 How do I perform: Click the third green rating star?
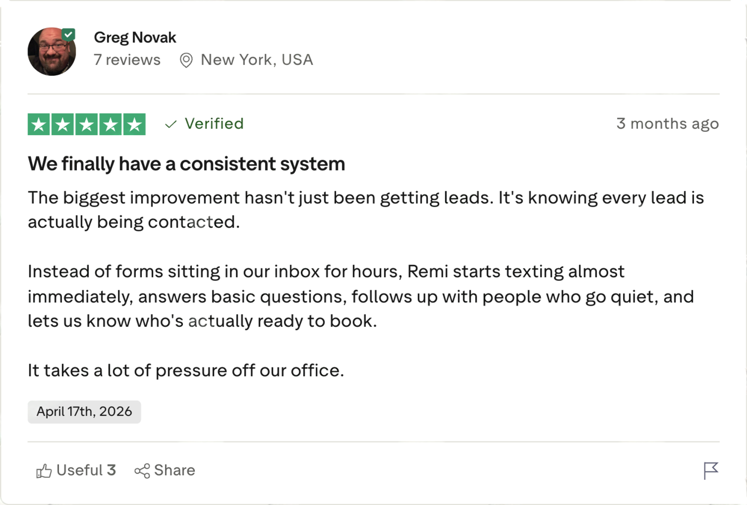(87, 124)
